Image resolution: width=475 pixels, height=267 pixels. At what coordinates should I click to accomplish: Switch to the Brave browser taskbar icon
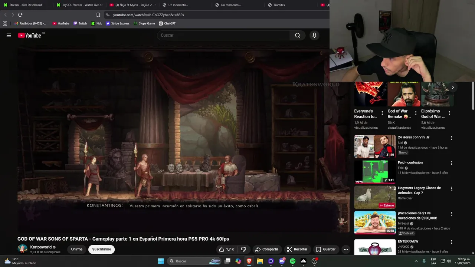pos(249,261)
